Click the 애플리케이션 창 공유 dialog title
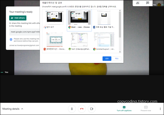164x115 pixels. coord(52,3)
